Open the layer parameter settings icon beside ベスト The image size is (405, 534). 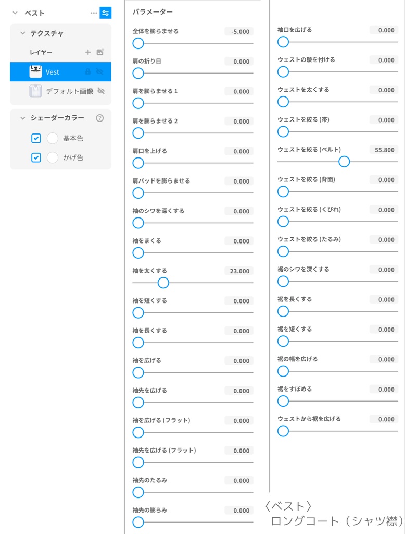pyautogui.click(x=106, y=14)
